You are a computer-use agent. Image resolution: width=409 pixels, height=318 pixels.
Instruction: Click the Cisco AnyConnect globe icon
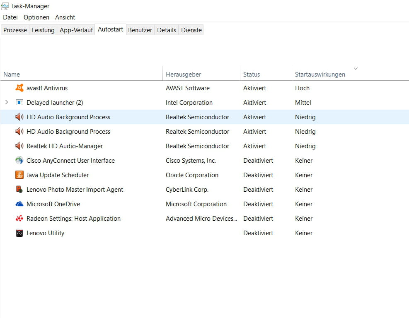19,160
